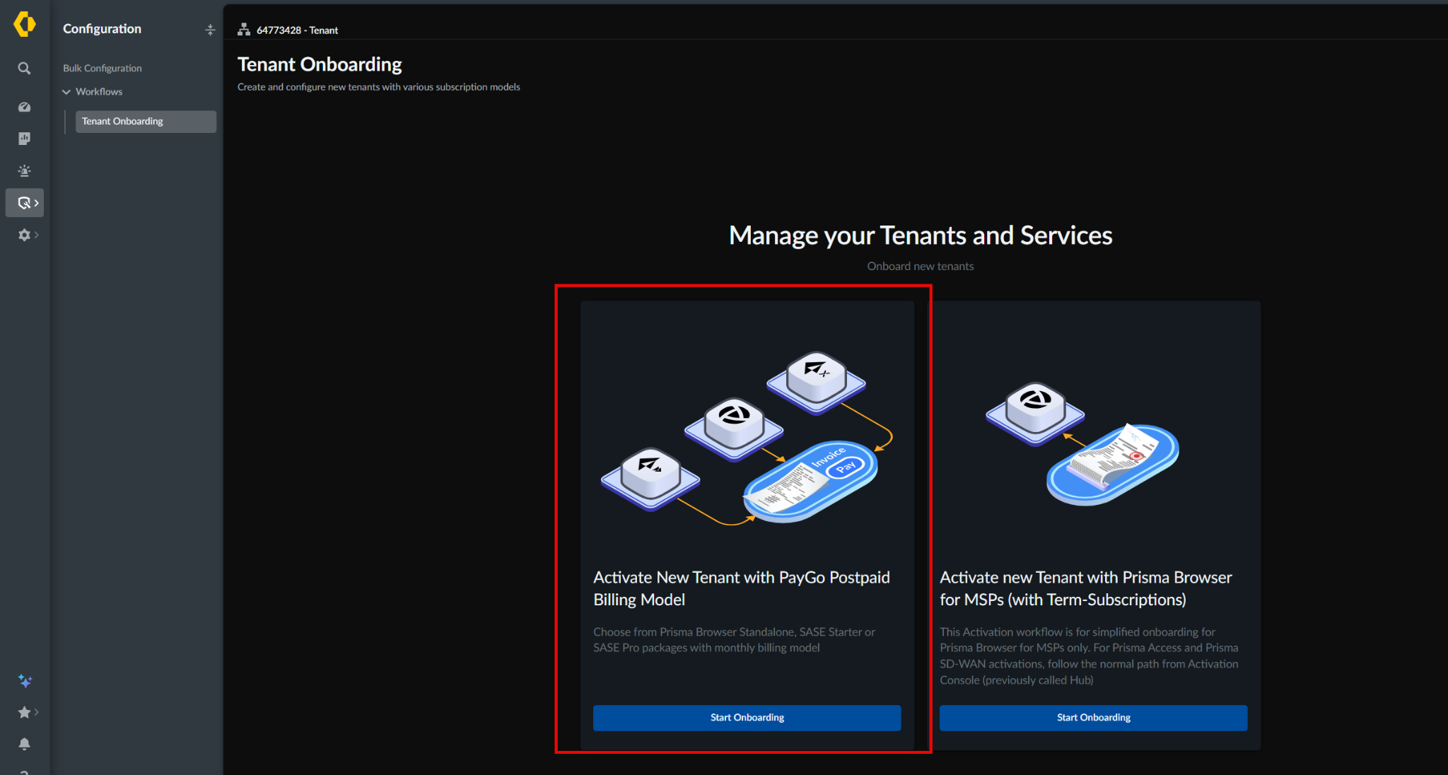Click the 64773428 - Tenant breadcrumb

point(297,30)
